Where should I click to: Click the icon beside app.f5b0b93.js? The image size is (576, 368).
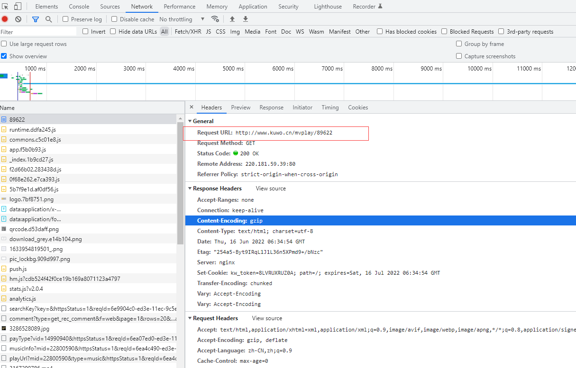(x=4, y=149)
